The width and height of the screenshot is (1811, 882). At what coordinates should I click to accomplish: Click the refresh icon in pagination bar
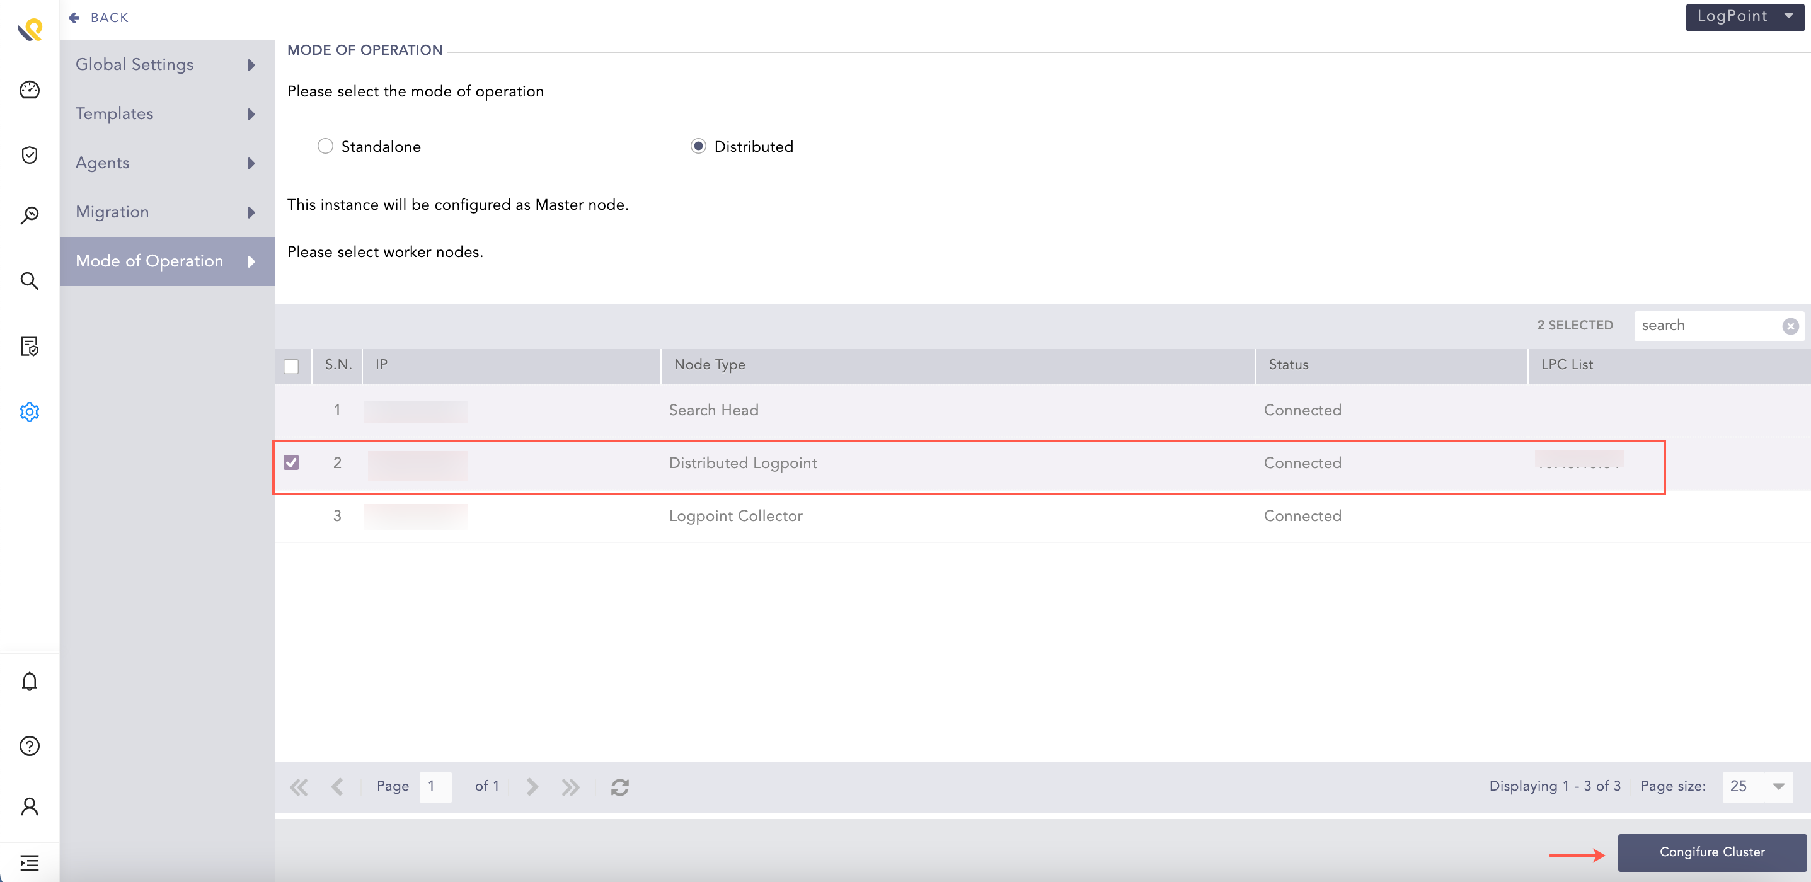[x=619, y=786]
